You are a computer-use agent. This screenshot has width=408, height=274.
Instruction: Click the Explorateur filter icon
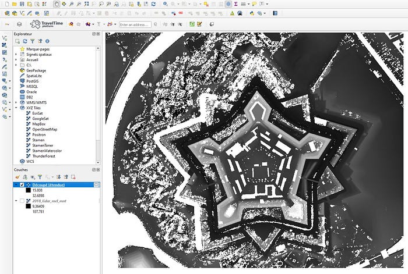[x=33, y=41]
